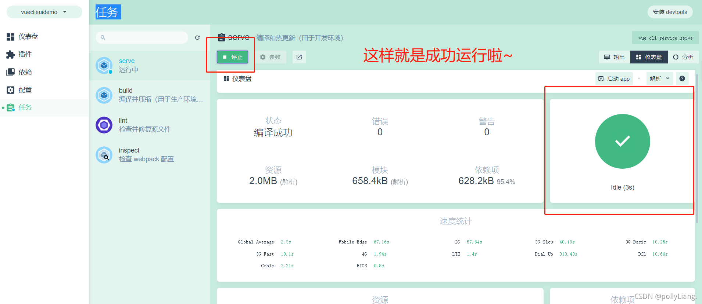
Task: Click the Mobile Edge 67.16s value
Action: coord(382,242)
